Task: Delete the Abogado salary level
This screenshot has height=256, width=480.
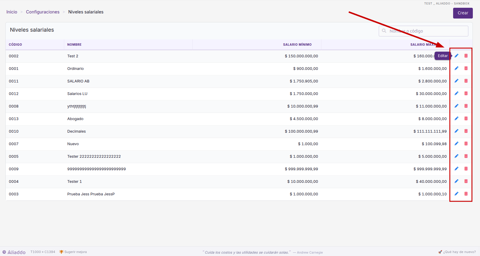Action: 466,119
